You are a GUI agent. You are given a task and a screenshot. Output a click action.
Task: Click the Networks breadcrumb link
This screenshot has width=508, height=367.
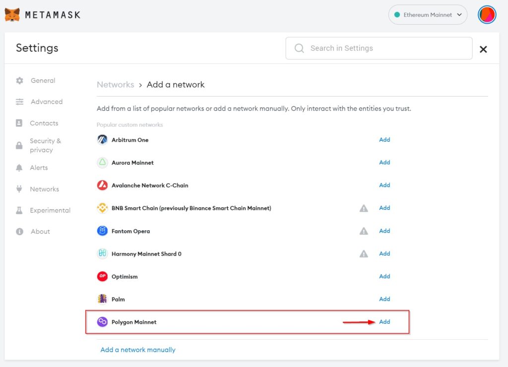(x=115, y=85)
